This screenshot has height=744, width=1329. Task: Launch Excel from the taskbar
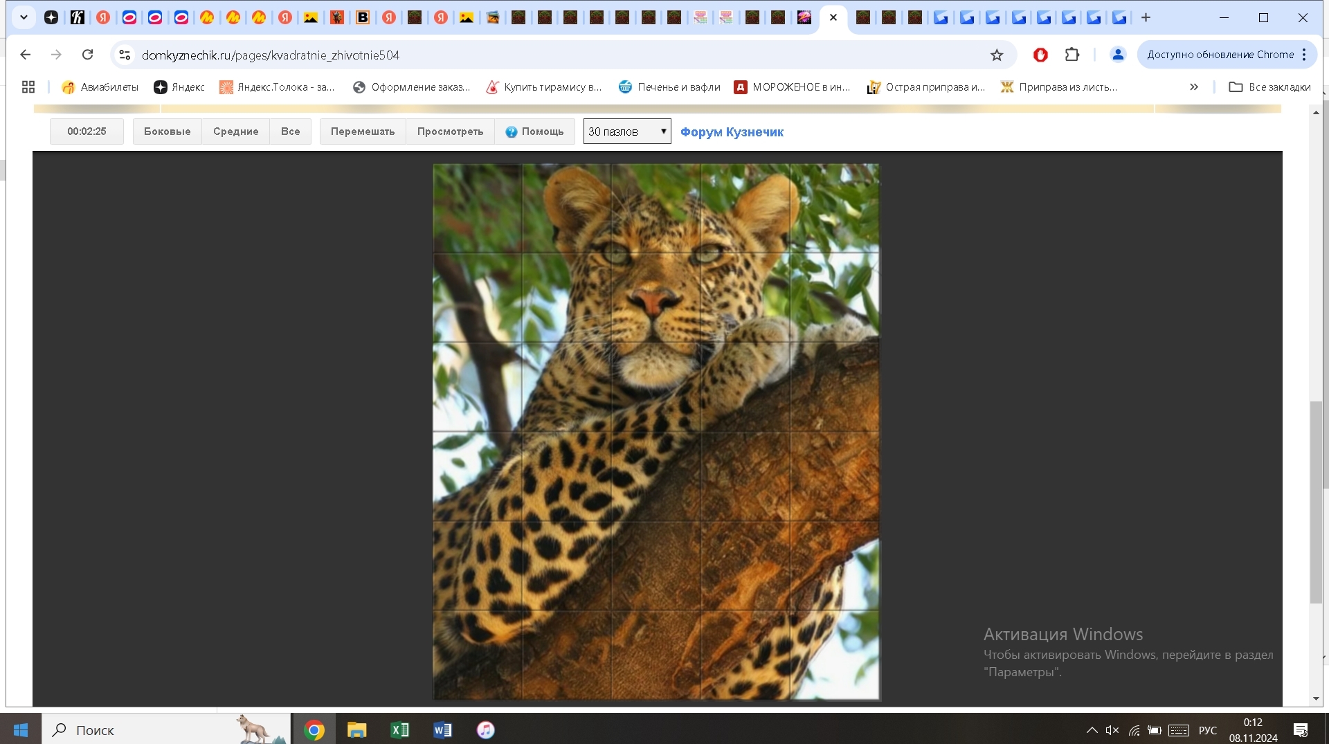pos(400,729)
